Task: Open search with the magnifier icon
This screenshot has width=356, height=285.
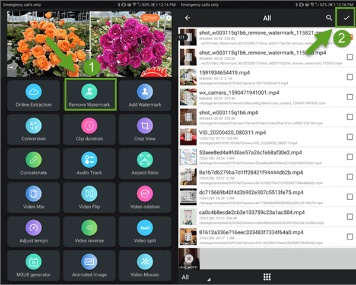Action: coord(329,18)
